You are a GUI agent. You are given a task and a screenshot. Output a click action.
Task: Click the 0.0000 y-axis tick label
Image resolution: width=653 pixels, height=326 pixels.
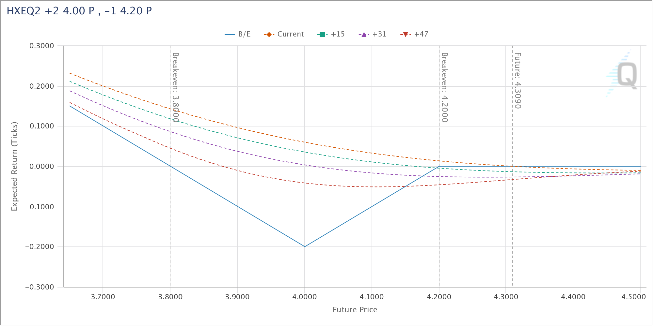[x=42, y=167]
